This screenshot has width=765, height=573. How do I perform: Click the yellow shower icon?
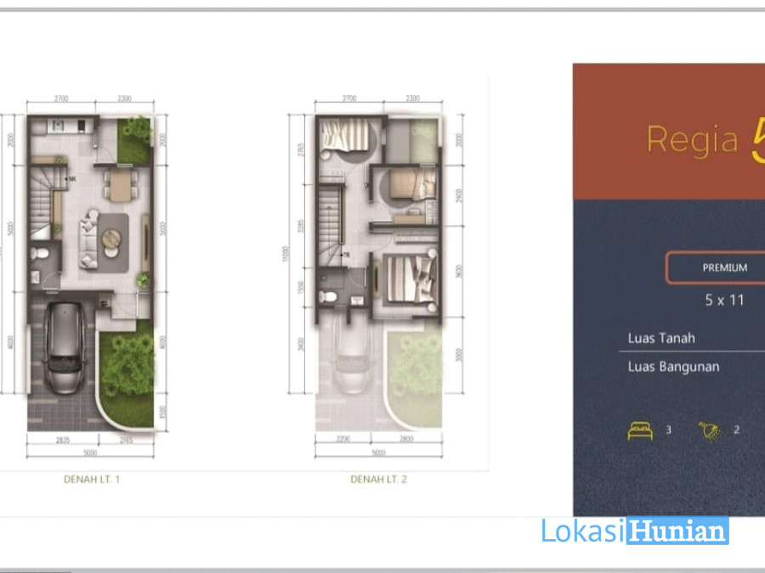710,431
